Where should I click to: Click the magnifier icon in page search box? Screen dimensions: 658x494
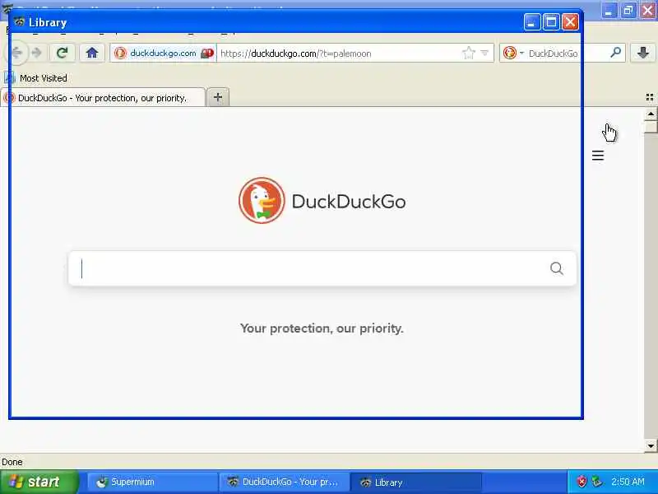[557, 268]
